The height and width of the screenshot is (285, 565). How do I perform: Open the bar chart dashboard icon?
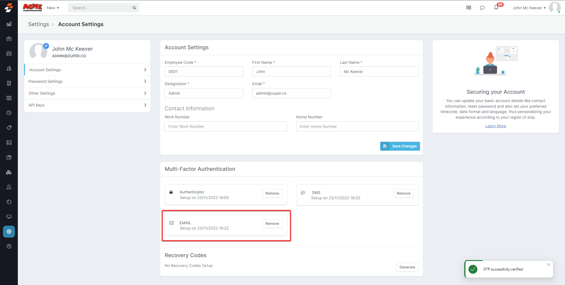pyautogui.click(x=9, y=24)
